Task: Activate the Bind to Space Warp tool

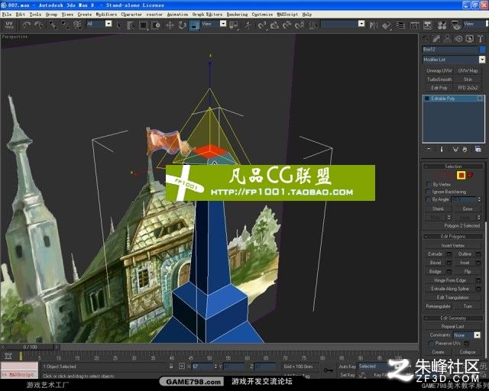Action: 77,25
